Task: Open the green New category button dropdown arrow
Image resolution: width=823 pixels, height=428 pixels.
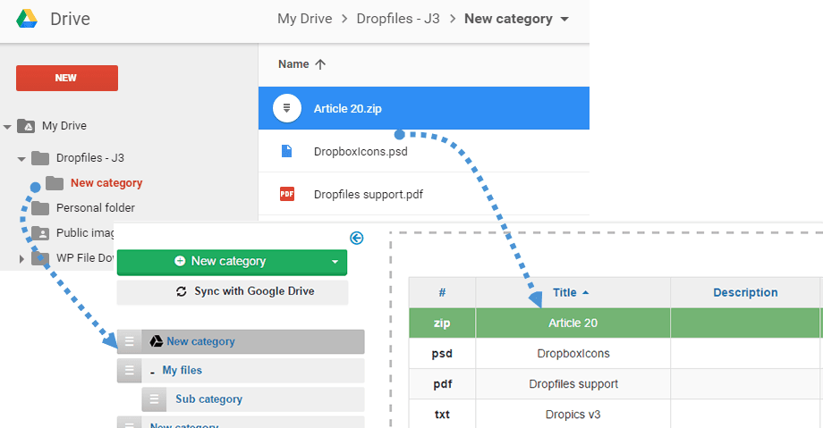Action: [x=335, y=262]
